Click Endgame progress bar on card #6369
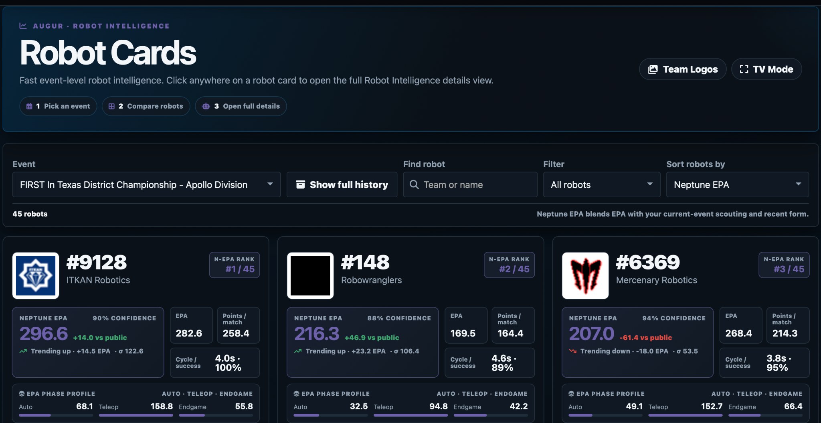Viewport: 821px width, 423px height. click(765, 415)
